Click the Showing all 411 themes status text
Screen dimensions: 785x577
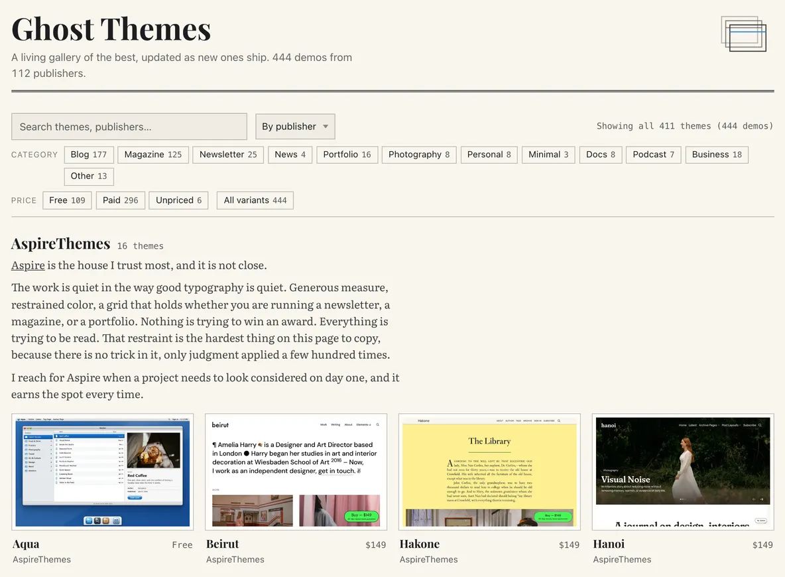pos(685,126)
